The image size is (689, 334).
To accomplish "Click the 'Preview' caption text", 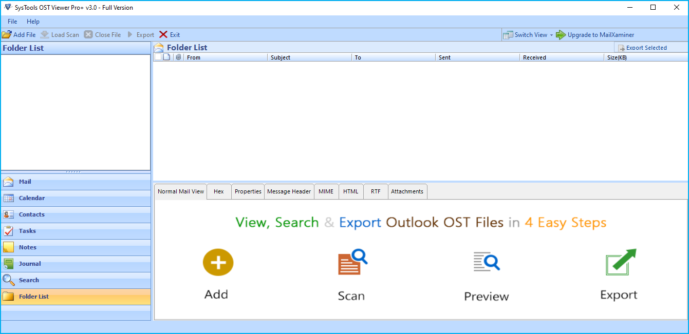I will [x=487, y=297].
